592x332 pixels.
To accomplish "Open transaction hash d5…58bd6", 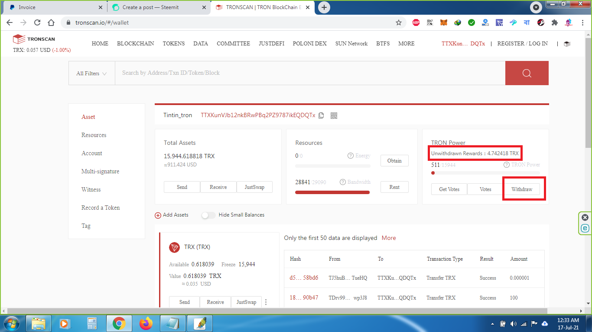I will (304, 278).
